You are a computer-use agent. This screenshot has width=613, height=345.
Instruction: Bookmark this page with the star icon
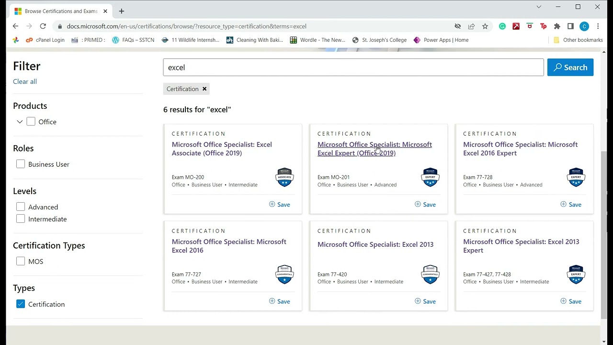click(485, 26)
